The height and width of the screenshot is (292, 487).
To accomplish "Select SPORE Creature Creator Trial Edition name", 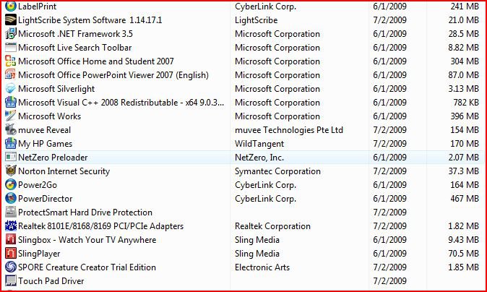I will click(87, 267).
